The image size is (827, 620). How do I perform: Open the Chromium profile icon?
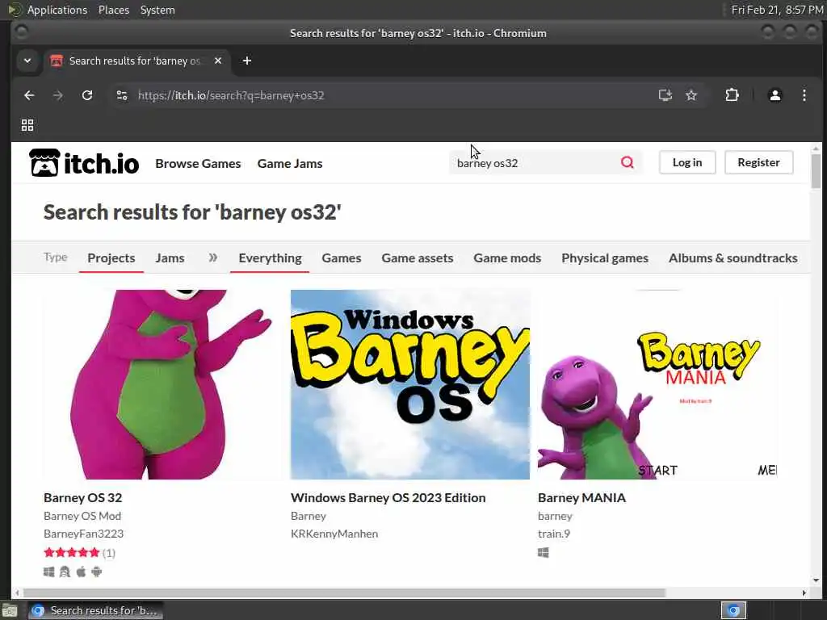click(775, 95)
